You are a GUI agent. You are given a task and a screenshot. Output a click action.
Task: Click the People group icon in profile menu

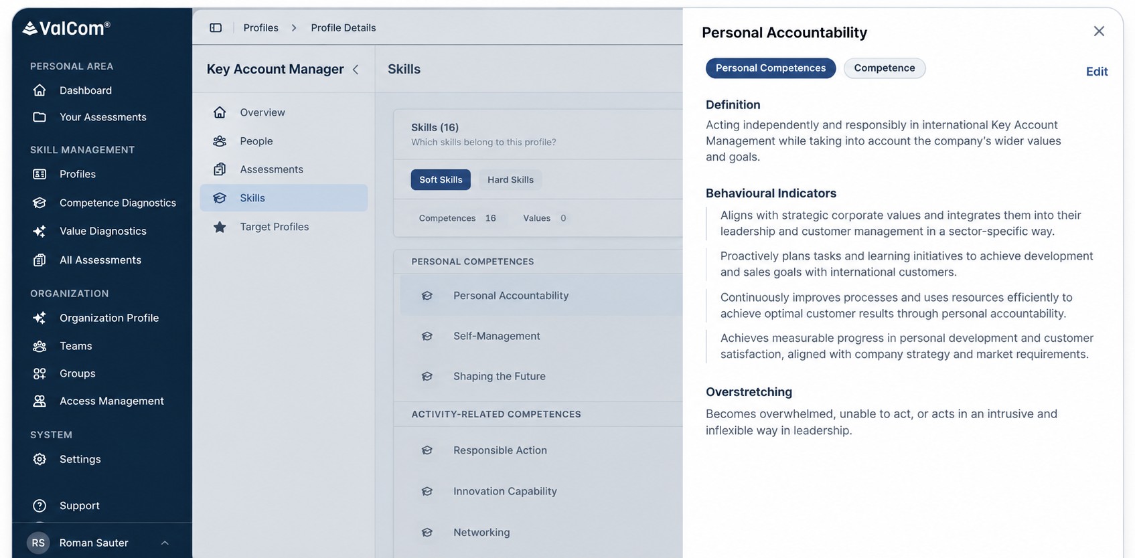[220, 141]
